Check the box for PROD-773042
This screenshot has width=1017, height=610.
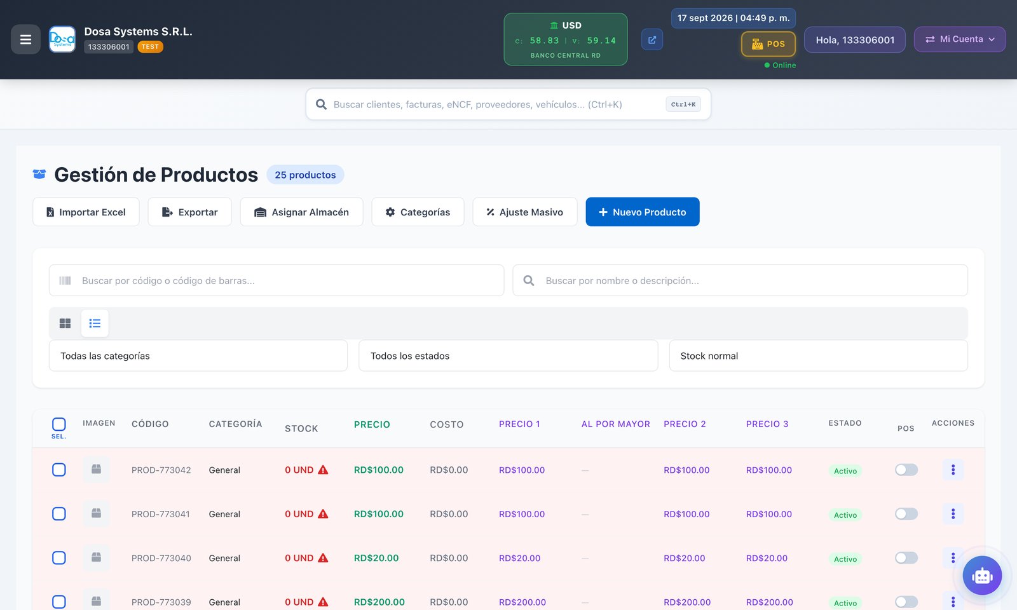(x=58, y=470)
